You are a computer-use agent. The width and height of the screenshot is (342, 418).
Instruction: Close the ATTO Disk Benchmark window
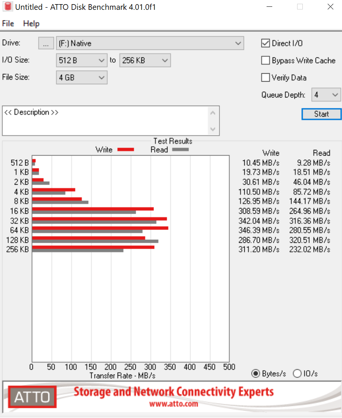click(330, 7)
